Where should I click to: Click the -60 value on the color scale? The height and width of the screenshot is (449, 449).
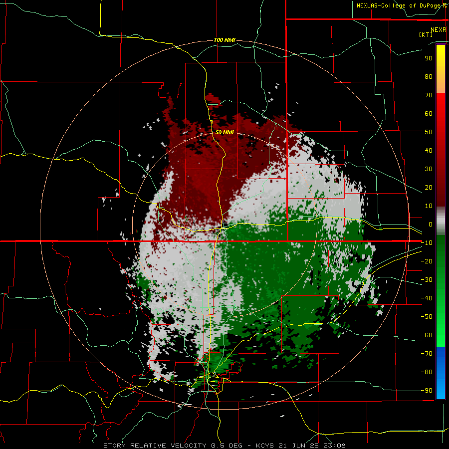click(427, 335)
